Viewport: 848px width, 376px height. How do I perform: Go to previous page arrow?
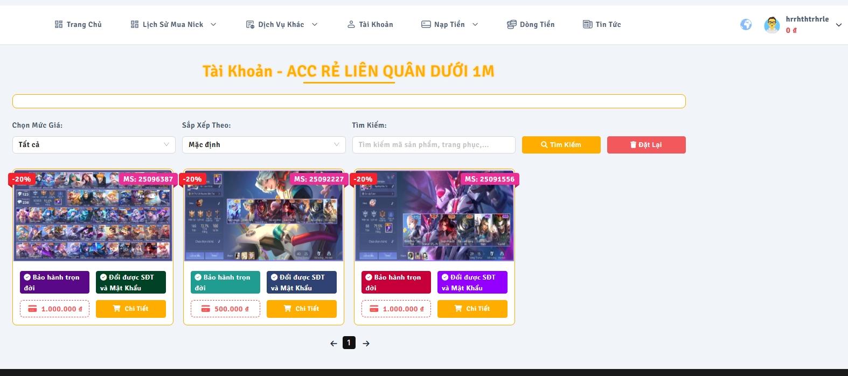pyautogui.click(x=333, y=343)
